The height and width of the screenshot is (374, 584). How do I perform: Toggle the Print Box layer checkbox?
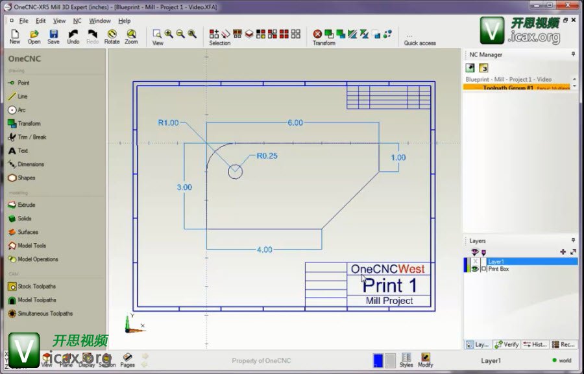(x=483, y=269)
